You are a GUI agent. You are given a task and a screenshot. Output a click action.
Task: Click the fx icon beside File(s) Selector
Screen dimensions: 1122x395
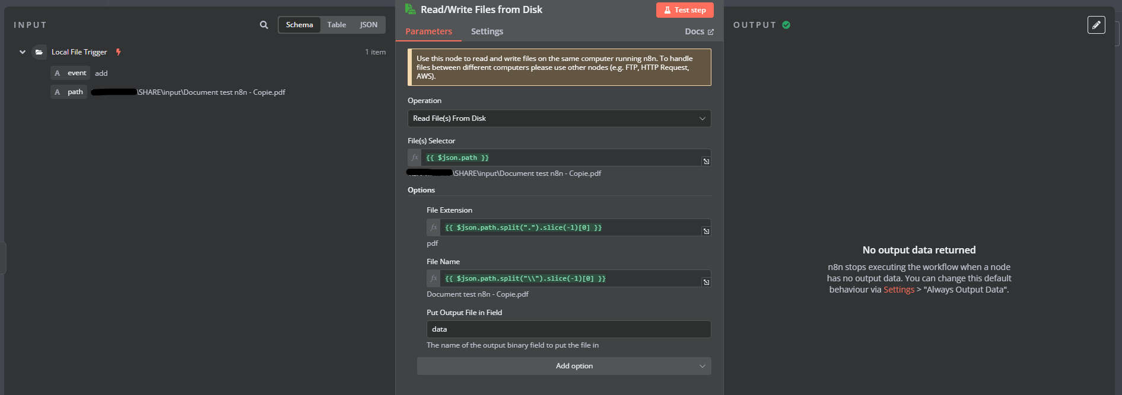click(415, 158)
